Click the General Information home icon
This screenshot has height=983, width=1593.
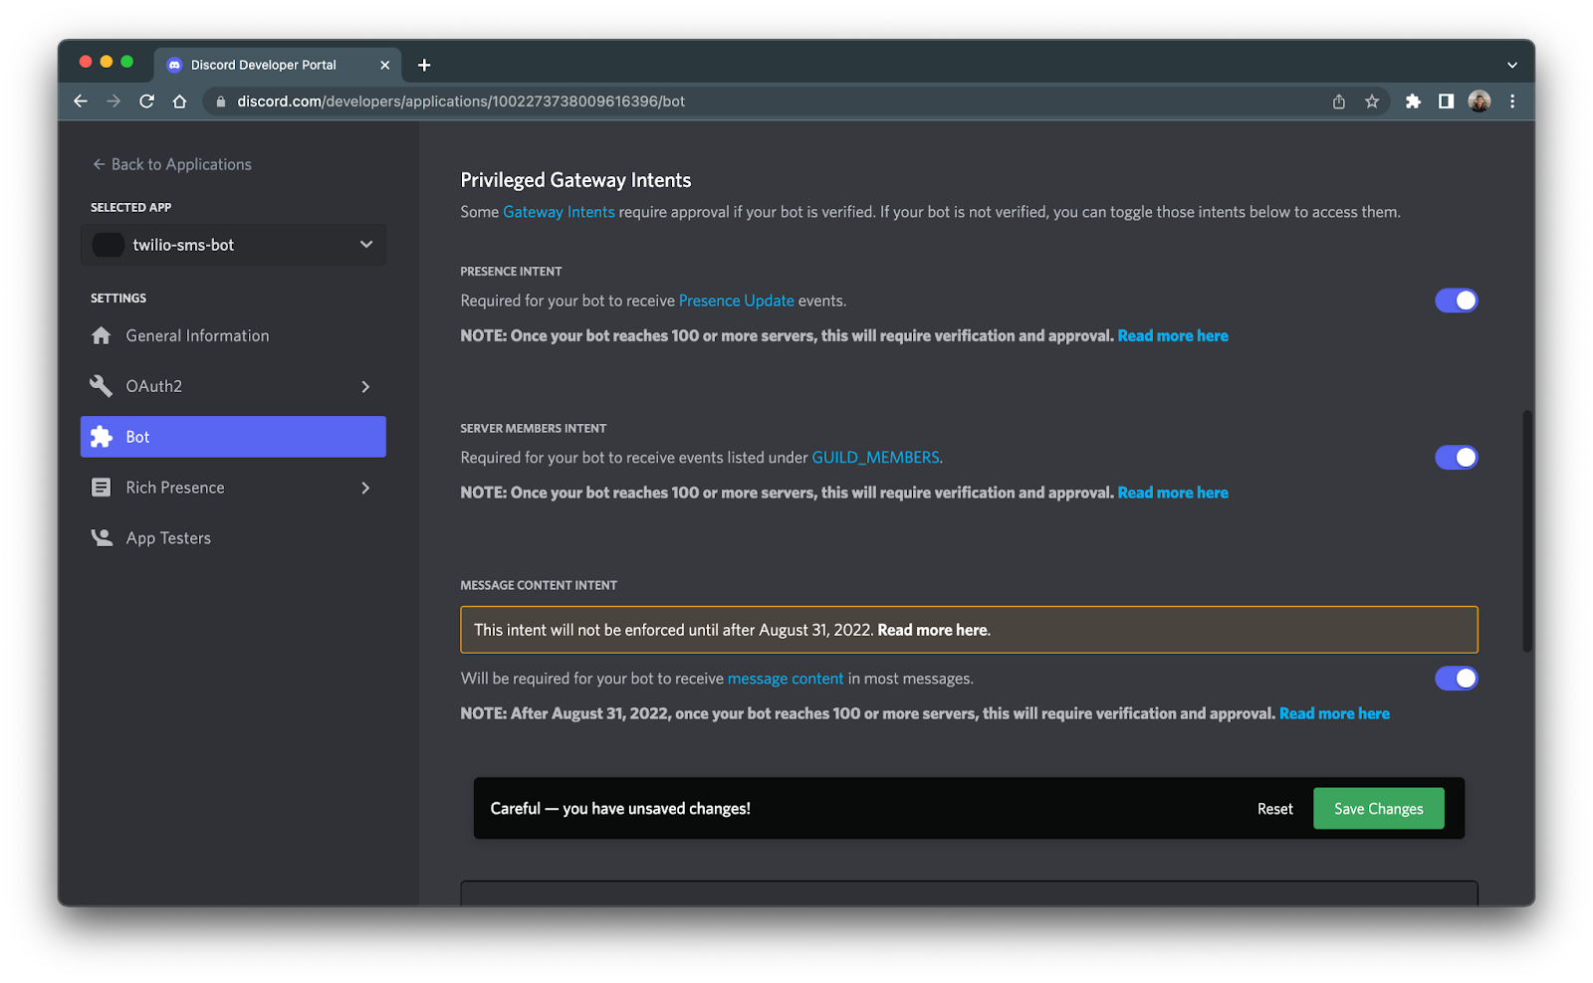[x=102, y=336]
